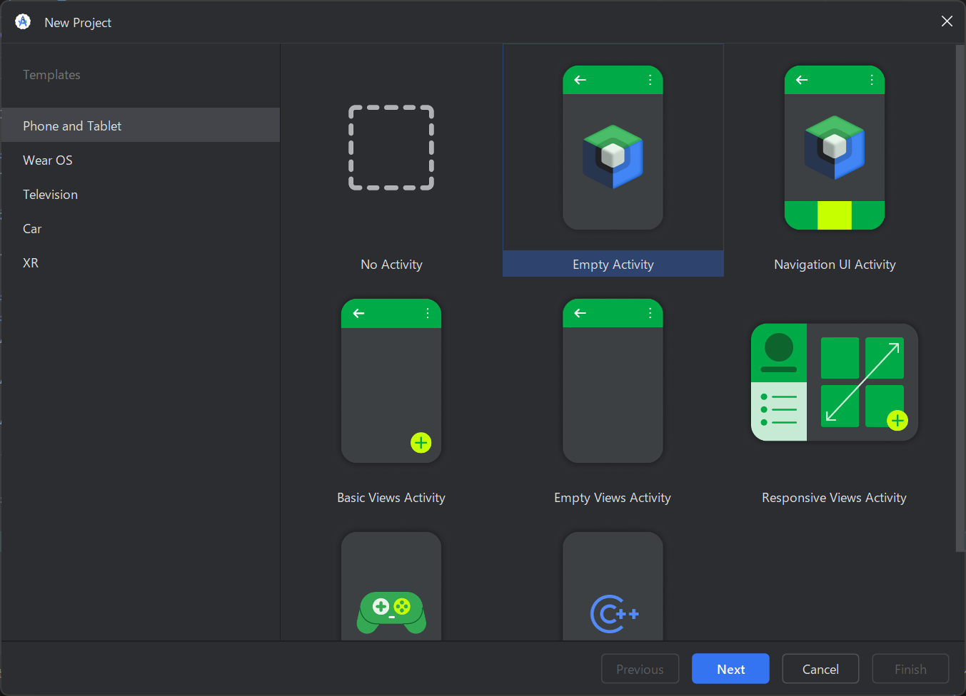
Task: Pick the Navigation UI Activity template thumbnail
Action: 835,148
